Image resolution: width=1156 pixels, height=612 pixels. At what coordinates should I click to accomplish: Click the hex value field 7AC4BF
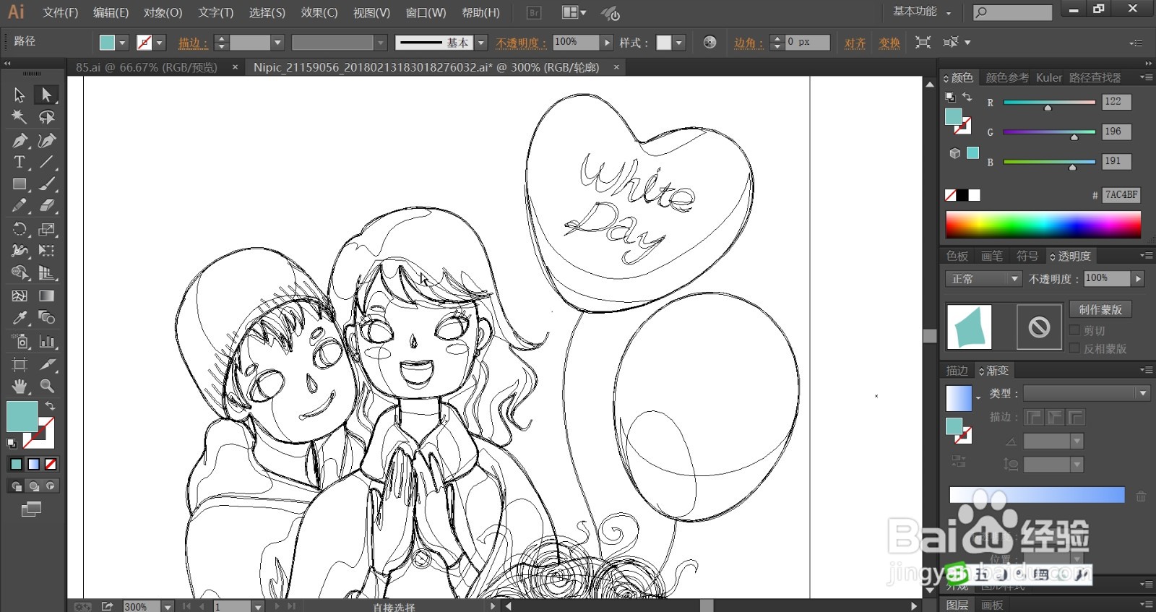(x=1121, y=195)
